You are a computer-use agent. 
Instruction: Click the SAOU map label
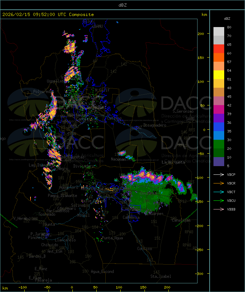[x=190, y=119]
